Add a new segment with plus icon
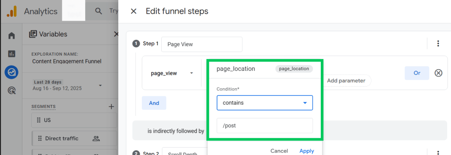 point(111,107)
